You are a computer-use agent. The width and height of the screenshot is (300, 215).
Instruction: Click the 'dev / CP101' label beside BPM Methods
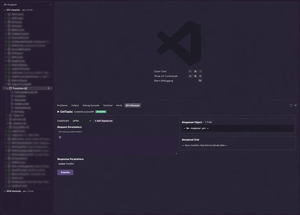coord(28,191)
